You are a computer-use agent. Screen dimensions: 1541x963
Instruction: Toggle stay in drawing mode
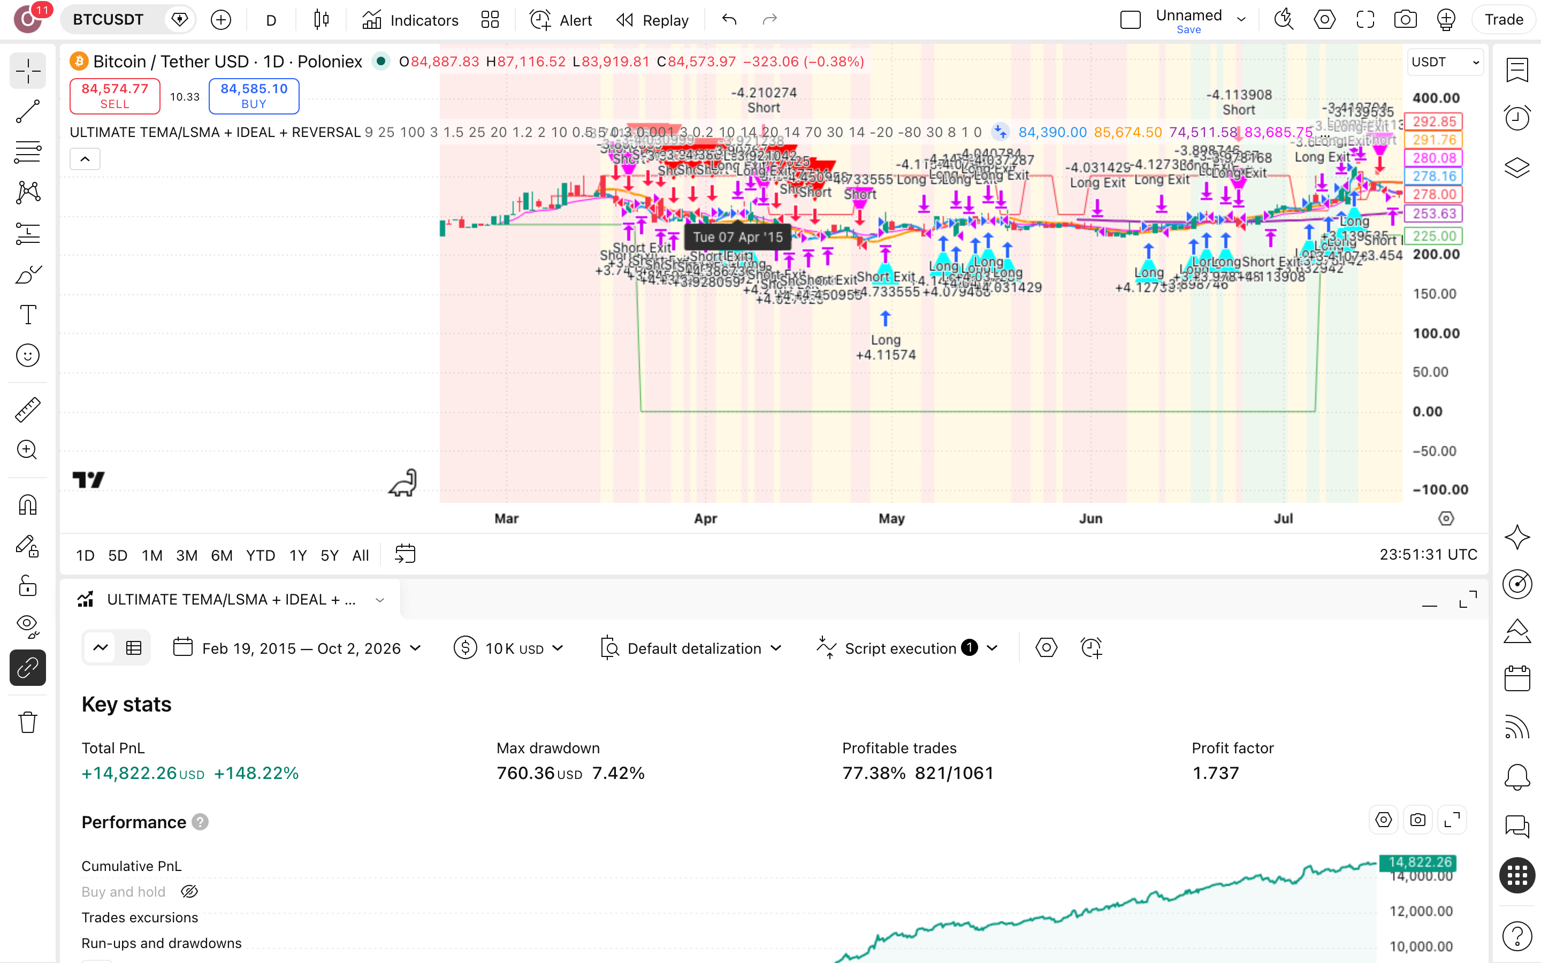point(28,546)
